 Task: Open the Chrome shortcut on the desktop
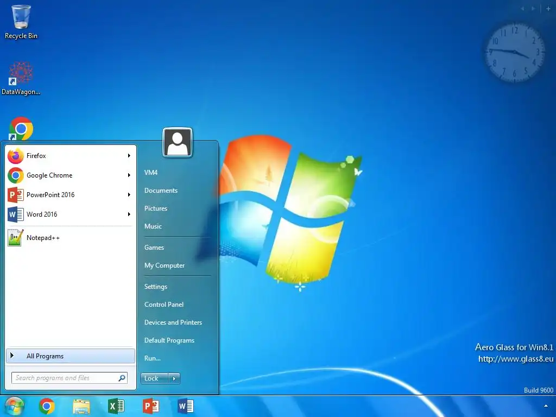21,129
